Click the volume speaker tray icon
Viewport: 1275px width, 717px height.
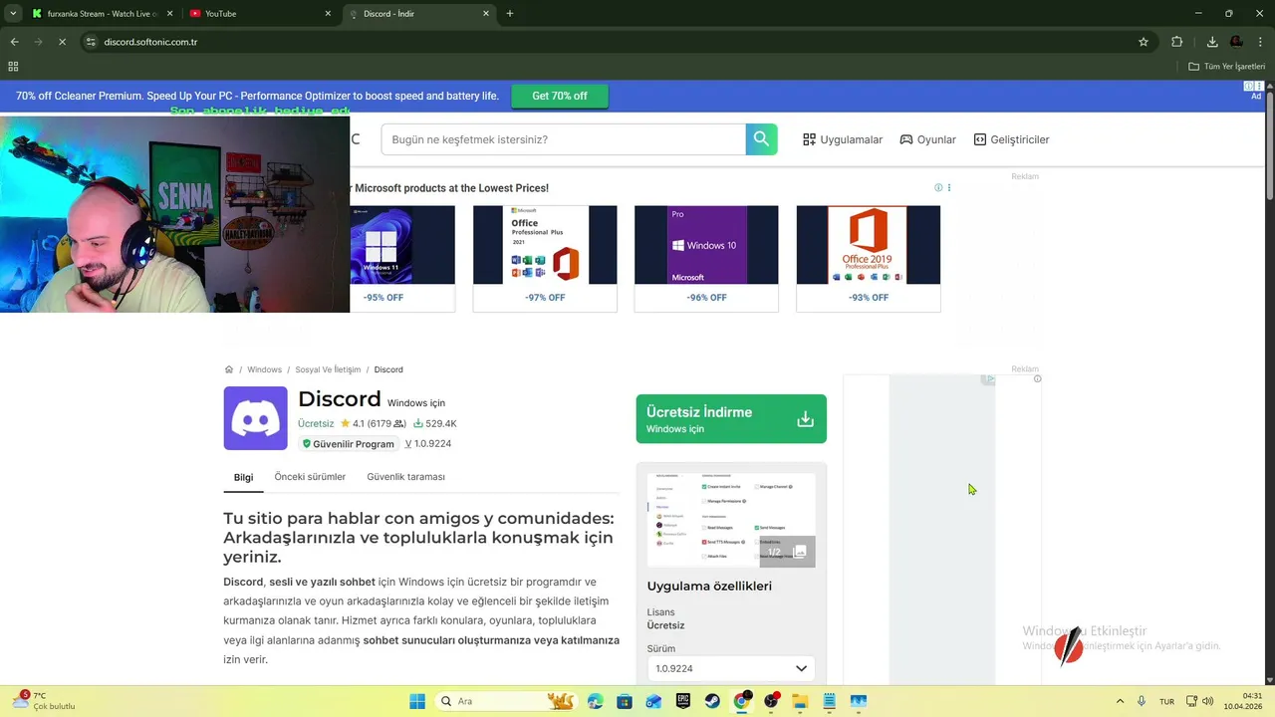click(x=1207, y=701)
